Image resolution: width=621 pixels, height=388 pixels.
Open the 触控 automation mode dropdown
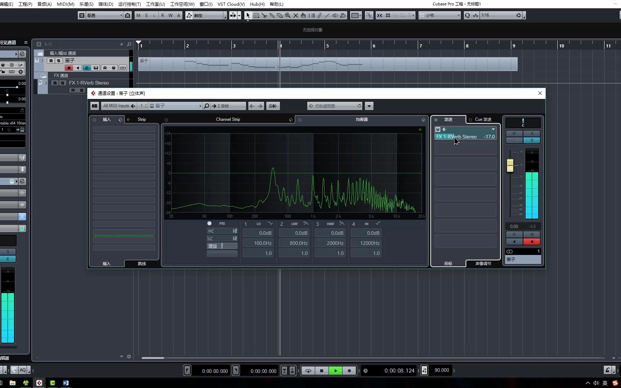210,15
